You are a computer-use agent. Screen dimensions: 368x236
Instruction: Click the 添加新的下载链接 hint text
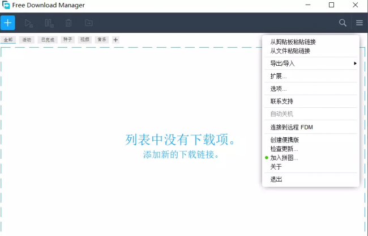click(x=181, y=155)
